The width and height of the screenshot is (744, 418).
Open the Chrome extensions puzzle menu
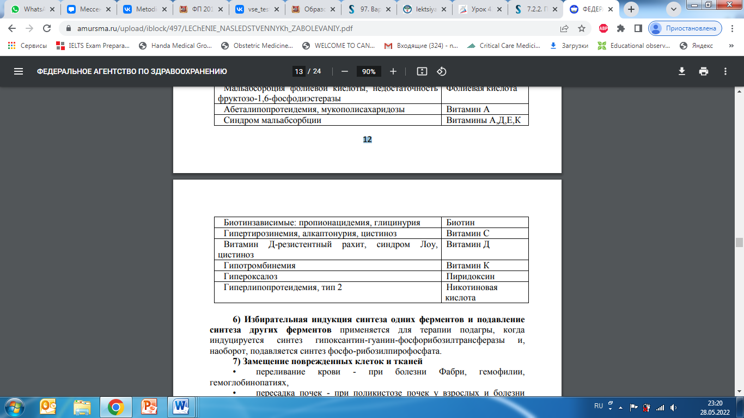(x=620, y=28)
